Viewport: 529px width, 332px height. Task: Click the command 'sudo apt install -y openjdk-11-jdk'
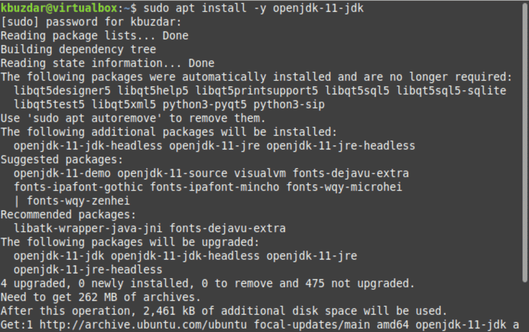(x=253, y=8)
